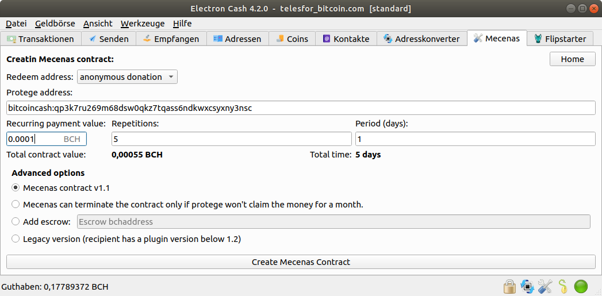Open the Werkzeuge menu
Image resolution: width=602 pixels, height=296 pixels.
[143, 24]
